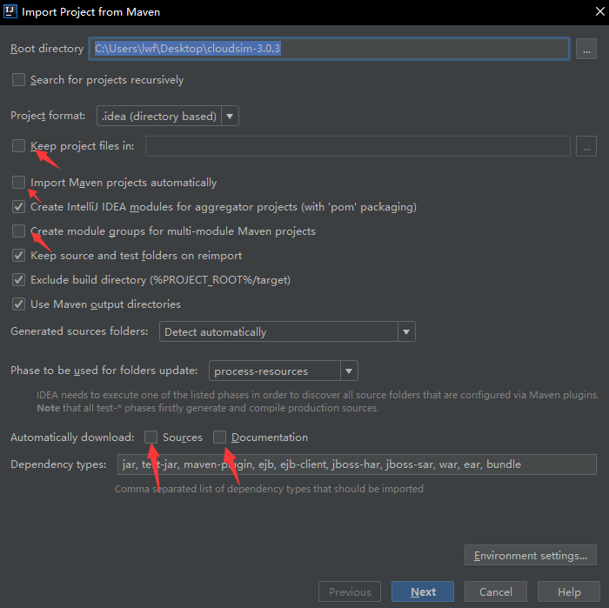Open the browse button for Root directory
This screenshot has height=608, width=609.
tap(586, 49)
